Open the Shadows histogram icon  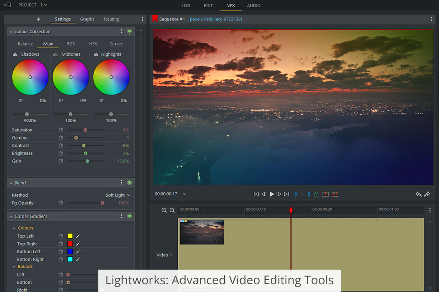(x=15, y=54)
